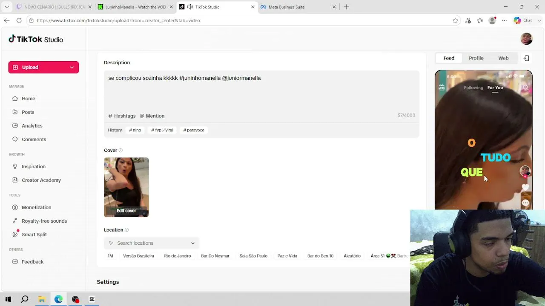Viewport: 545px width, 306px height.
Task: Choose the Sala São Paulo location chip
Action: (x=253, y=256)
